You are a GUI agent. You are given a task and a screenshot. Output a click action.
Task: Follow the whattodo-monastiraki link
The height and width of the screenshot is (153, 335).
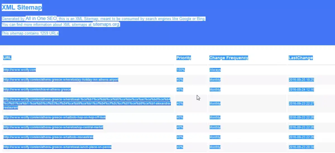(x=48, y=137)
